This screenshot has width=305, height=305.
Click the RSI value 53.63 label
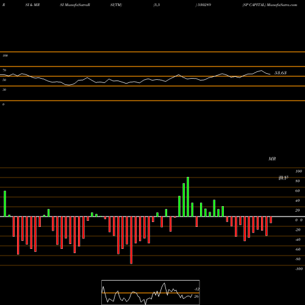[x=281, y=73]
